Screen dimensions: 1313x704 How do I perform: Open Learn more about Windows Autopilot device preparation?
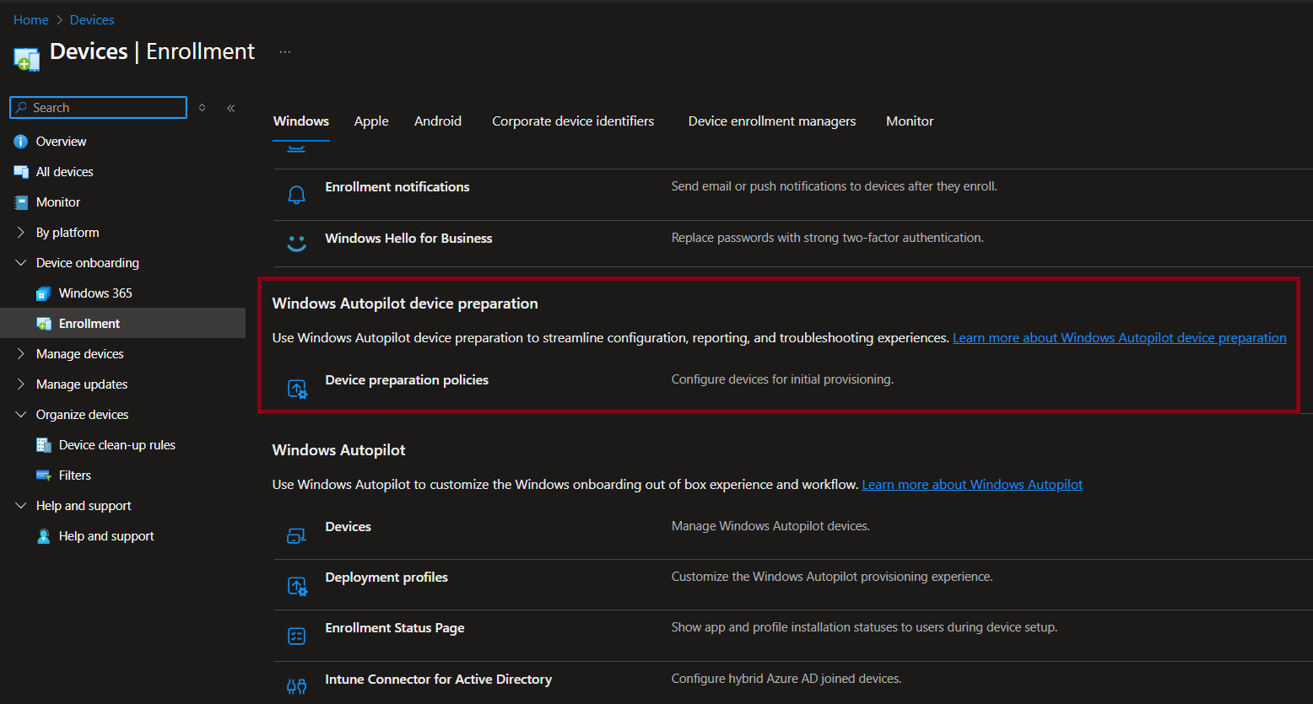[1119, 337]
